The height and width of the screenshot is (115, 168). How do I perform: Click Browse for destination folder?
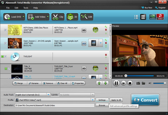102,105
